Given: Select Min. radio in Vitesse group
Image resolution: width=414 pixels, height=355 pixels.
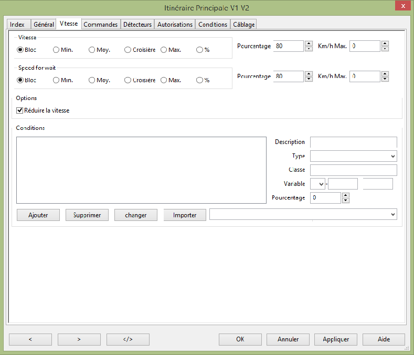Looking at the screenshot, I should point(56,50).
